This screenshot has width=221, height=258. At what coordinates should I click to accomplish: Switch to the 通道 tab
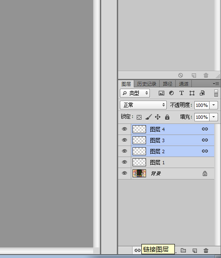tap(184, 84)
